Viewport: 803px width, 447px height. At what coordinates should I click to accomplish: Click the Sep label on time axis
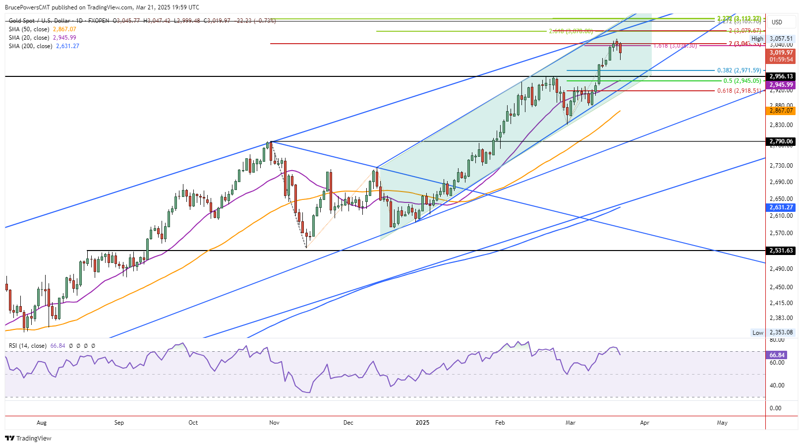pyautogui.click(x=119, y=423)
